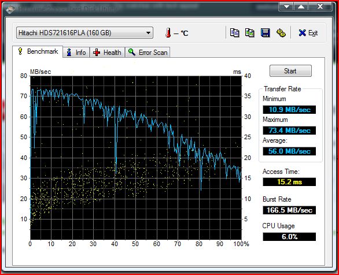Viewport: 339px width, 275px height.
Task: Click the save floppy disk icon
Action: point(266,33)
